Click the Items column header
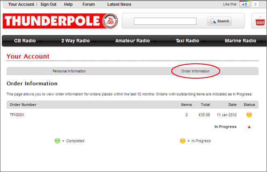 click(186, 105)
